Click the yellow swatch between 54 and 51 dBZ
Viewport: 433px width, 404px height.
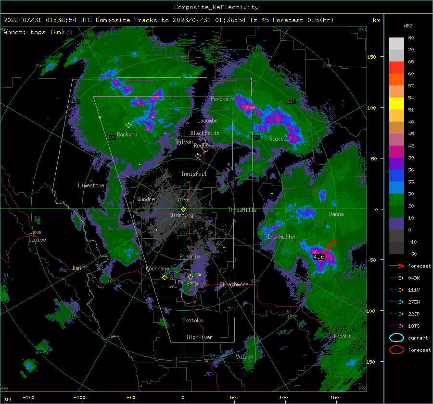[396, 104]
